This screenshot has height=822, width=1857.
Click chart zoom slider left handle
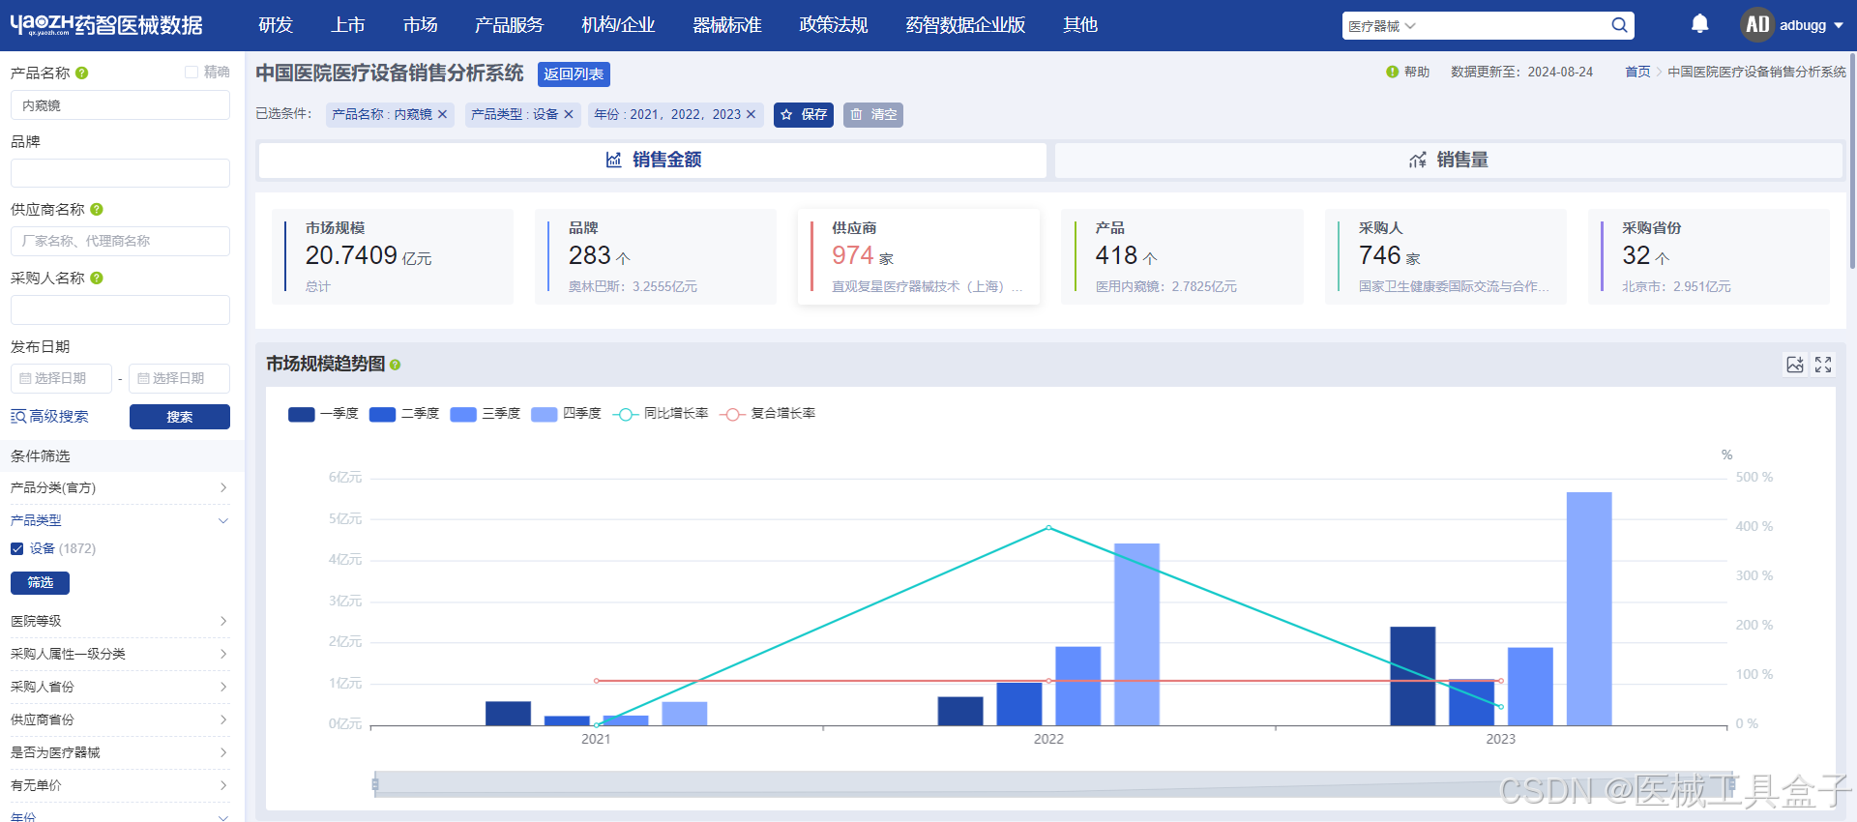[375, 783]
